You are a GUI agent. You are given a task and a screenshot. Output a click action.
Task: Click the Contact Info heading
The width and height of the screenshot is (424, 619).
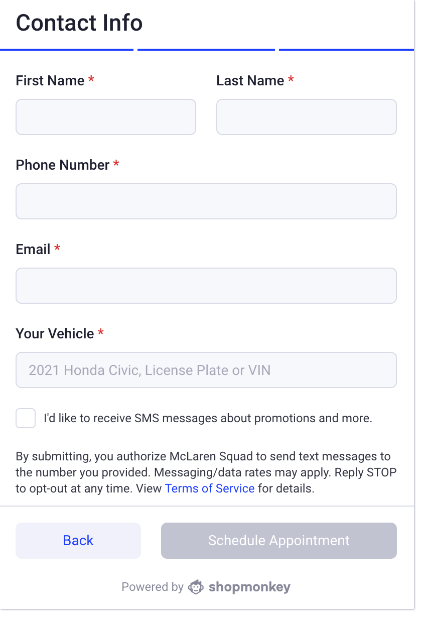(x=79, y=23)
